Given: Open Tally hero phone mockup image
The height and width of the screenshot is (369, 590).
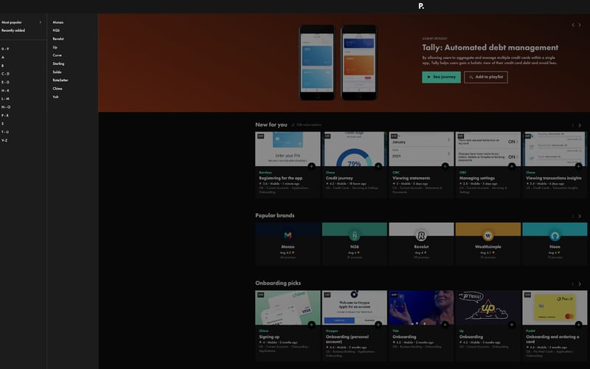Looking at the screenshot, I should pyautogui.click(x=338, y=63).
